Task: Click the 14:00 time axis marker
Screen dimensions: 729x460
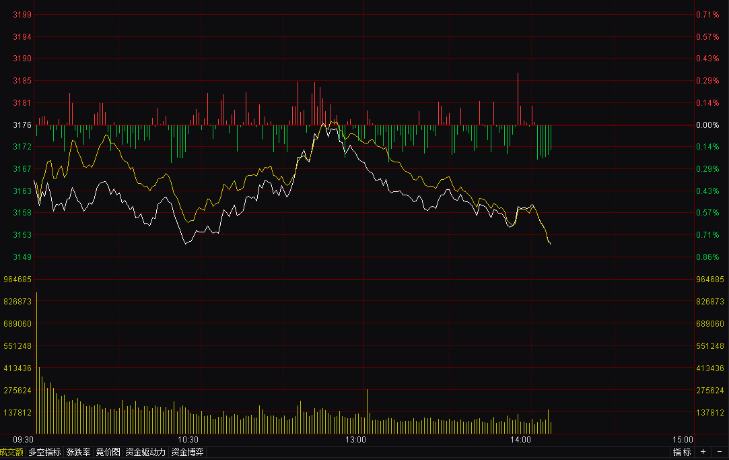Action: 520,440
